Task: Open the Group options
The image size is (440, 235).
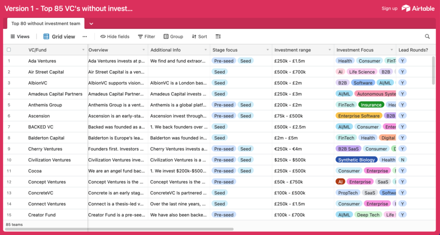Action: click(x=173, y=37)
